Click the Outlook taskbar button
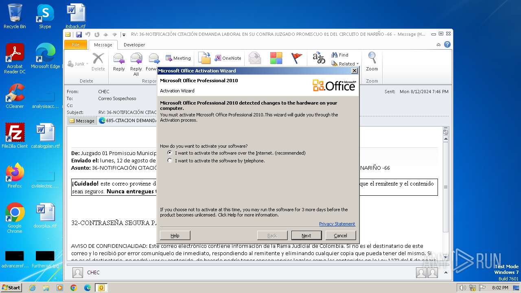The image size is (521, 293). coord(101,288)
